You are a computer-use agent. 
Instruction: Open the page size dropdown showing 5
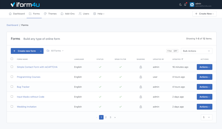pyautogui.click(x=207, y=117)
